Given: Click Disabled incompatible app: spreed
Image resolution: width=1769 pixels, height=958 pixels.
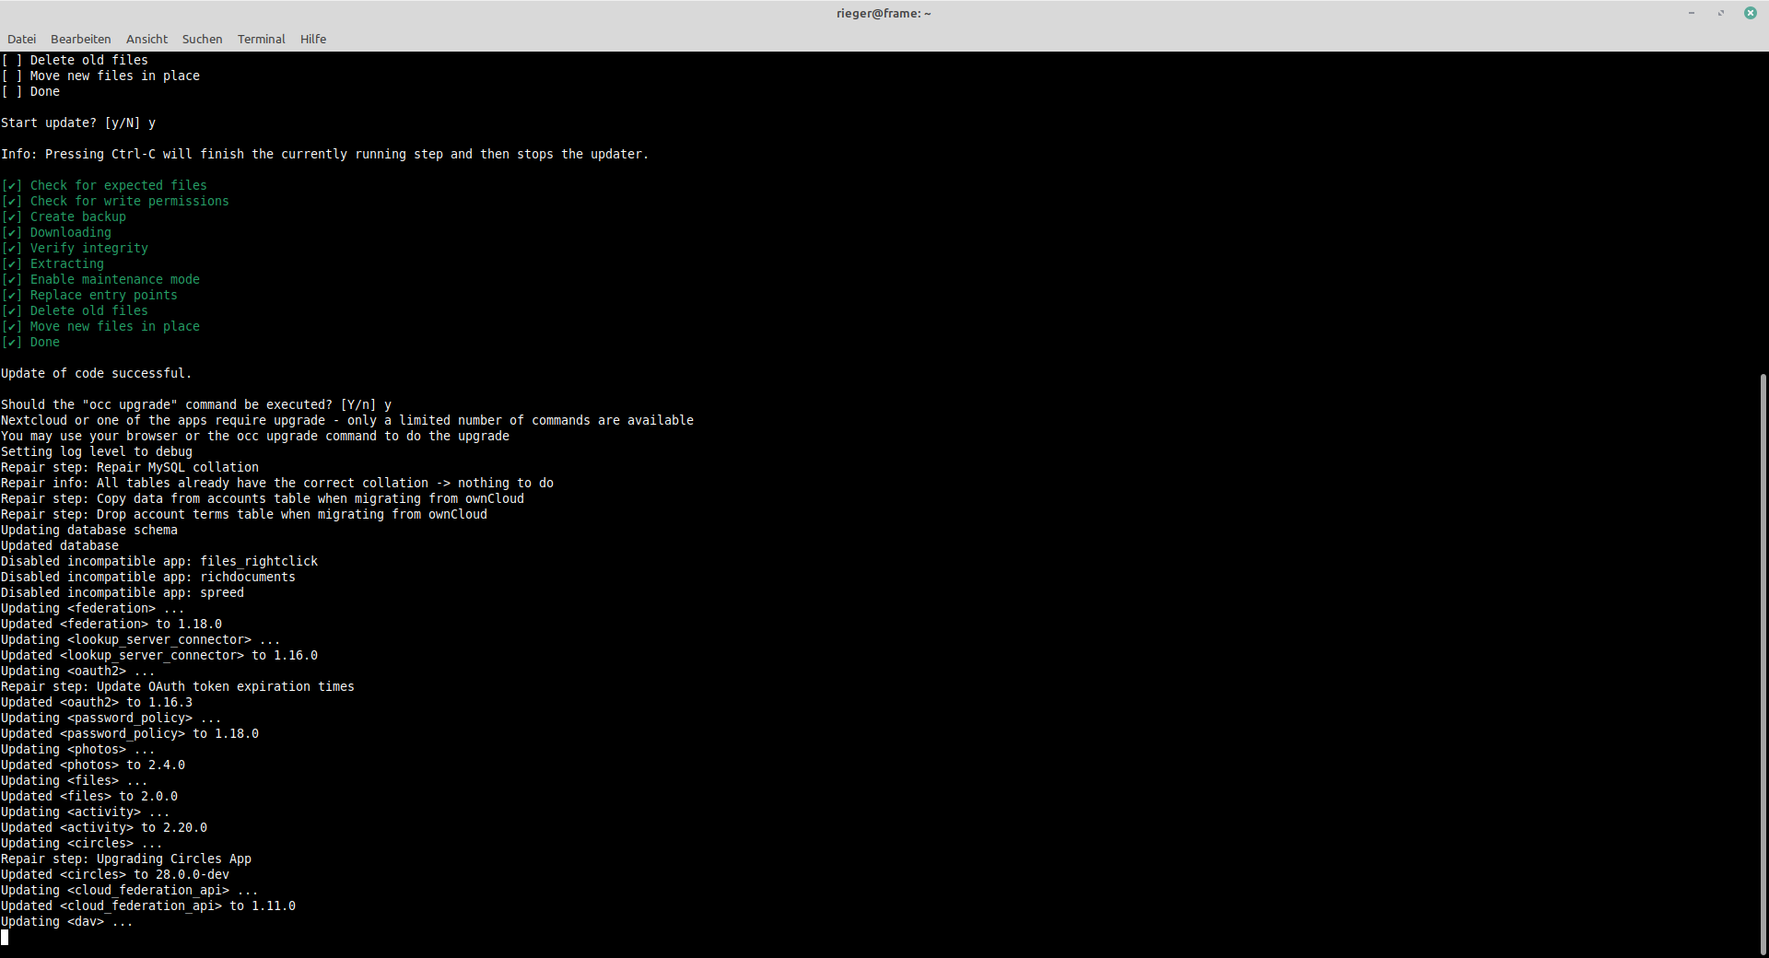Looking at the screenshot, I should 123,592.
